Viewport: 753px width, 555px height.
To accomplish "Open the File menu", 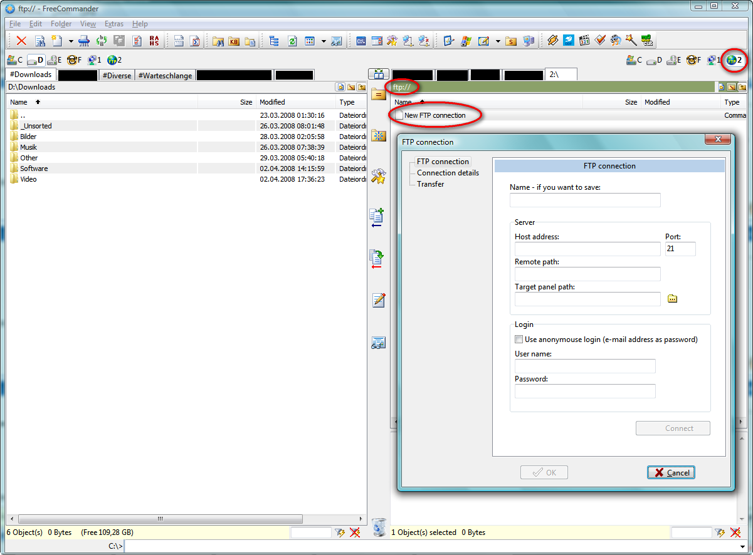I will [x=15, y=24].
